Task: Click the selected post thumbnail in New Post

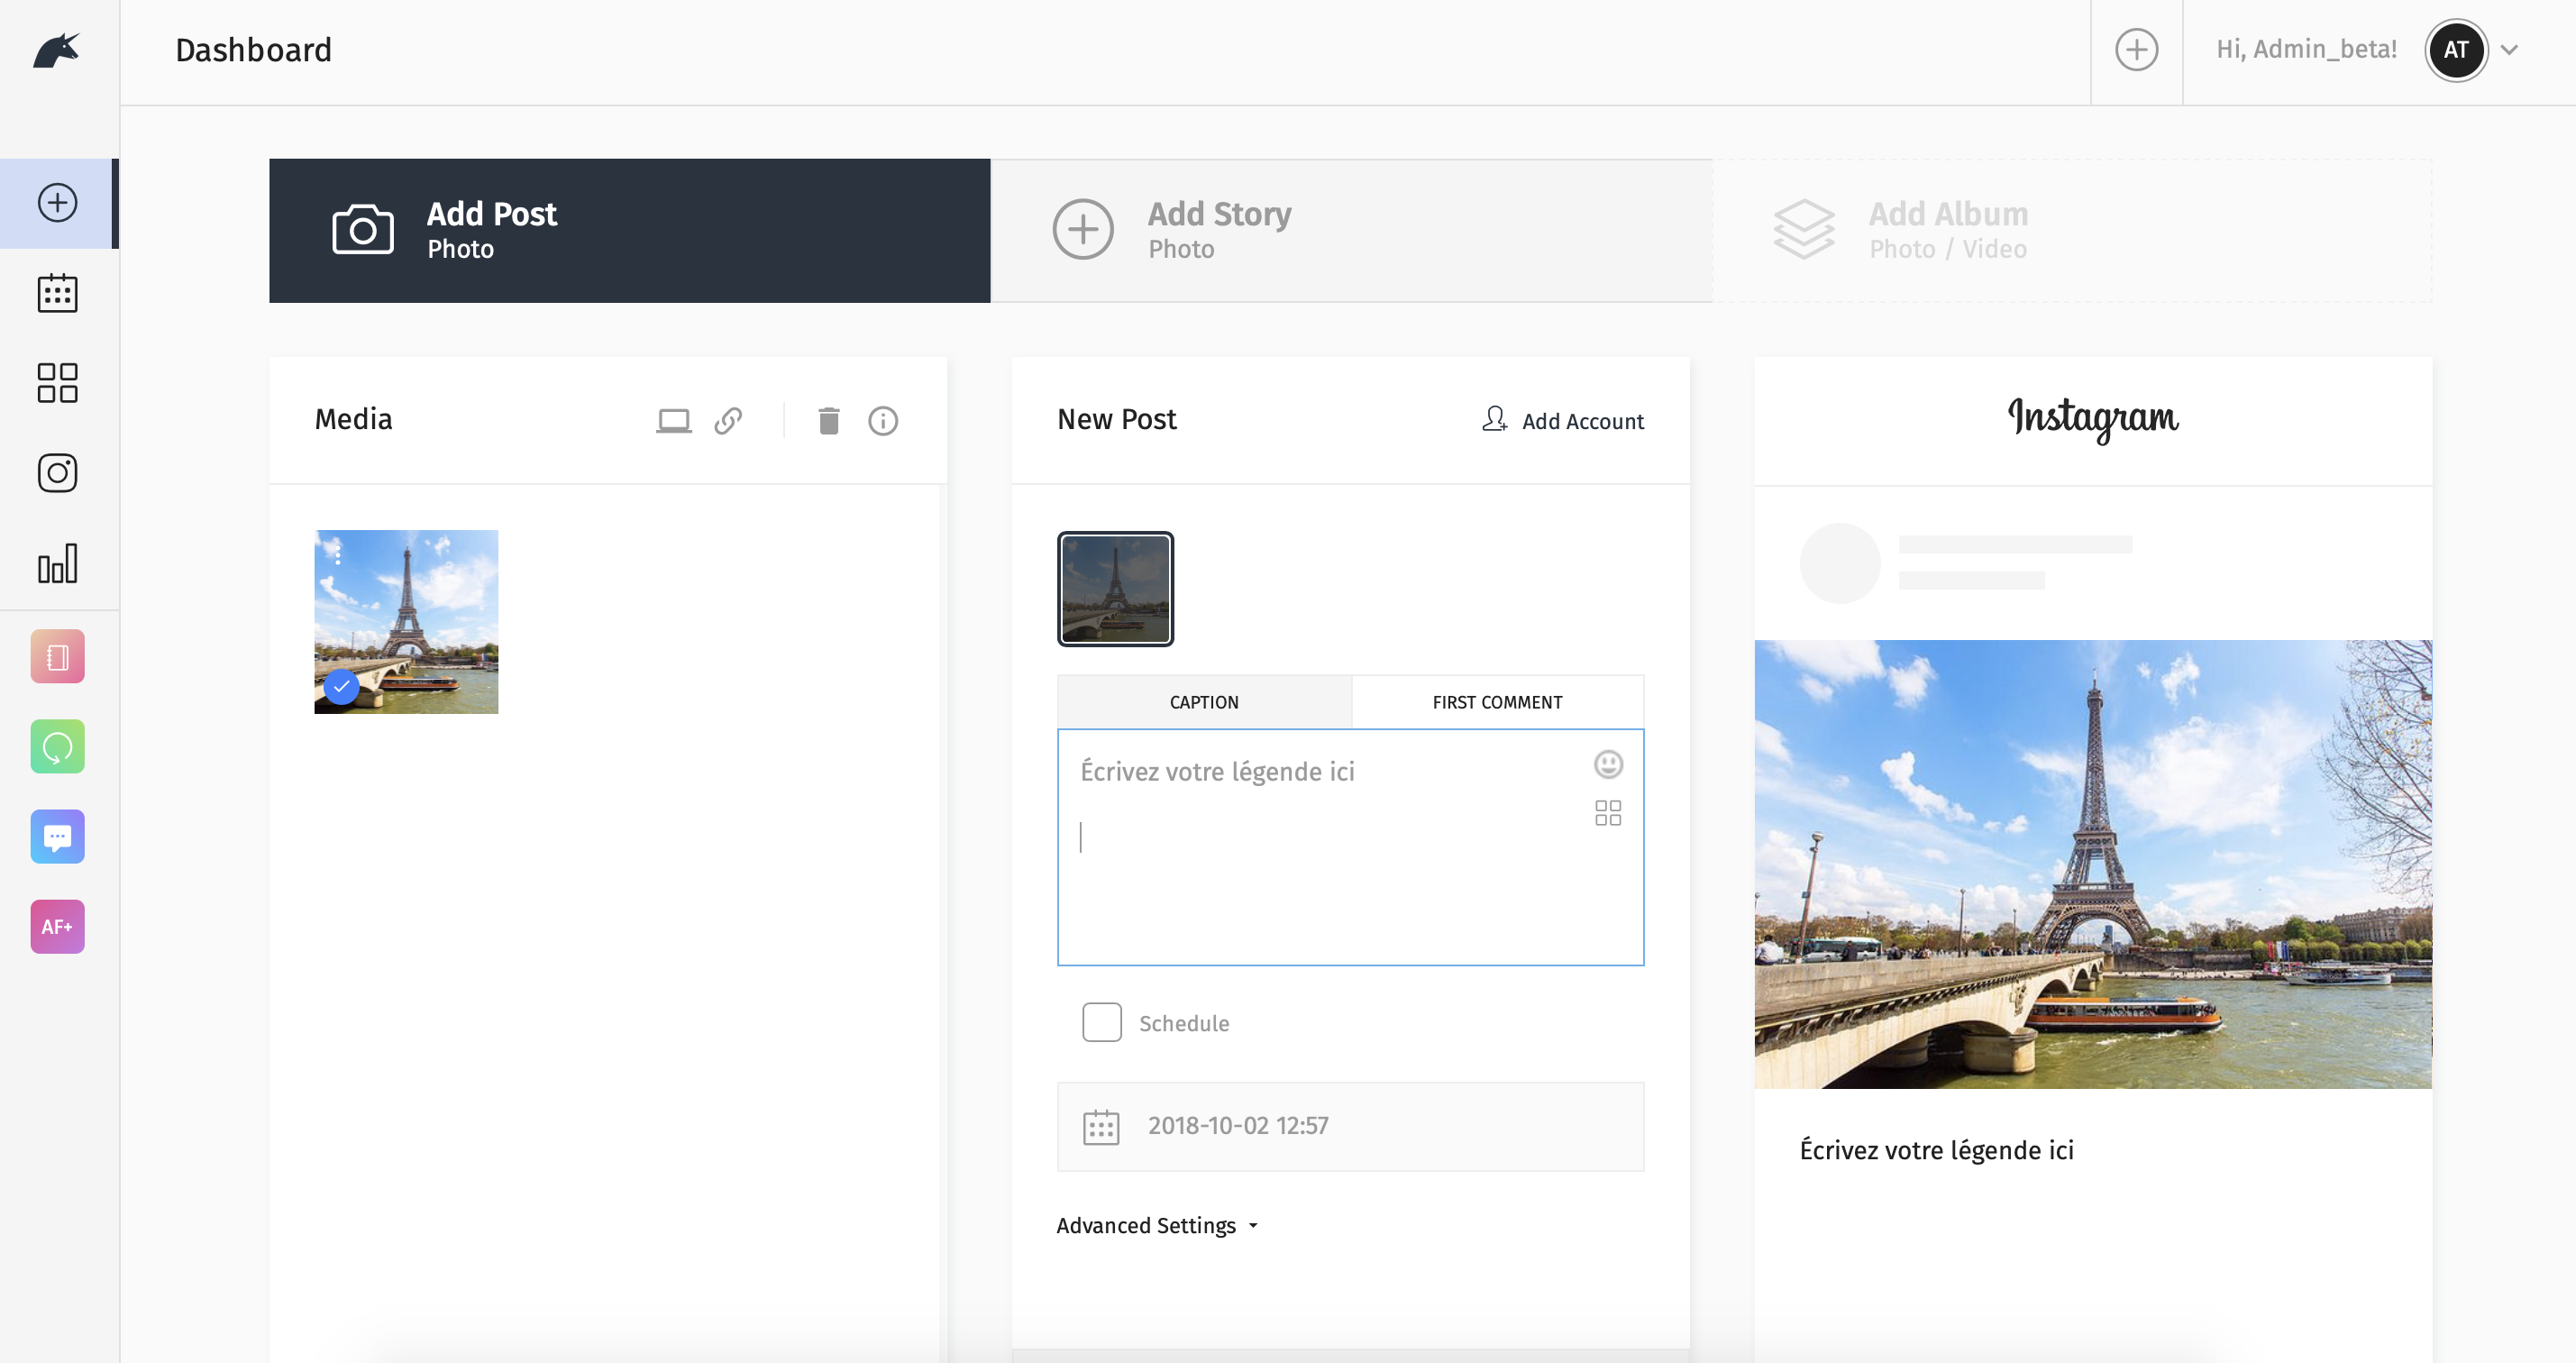Action: tap(1116, 589)
